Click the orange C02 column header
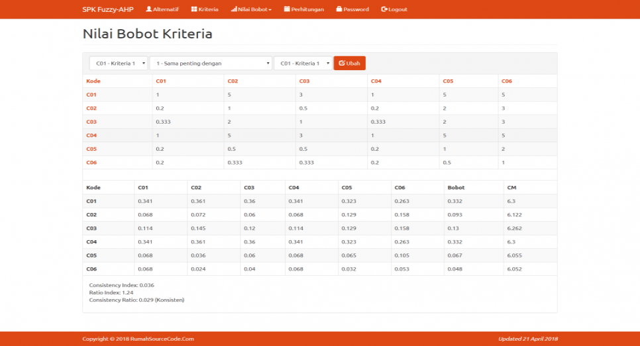Image resolution: width=640 pixels, height=346 pixels. (x=233, y=81)
